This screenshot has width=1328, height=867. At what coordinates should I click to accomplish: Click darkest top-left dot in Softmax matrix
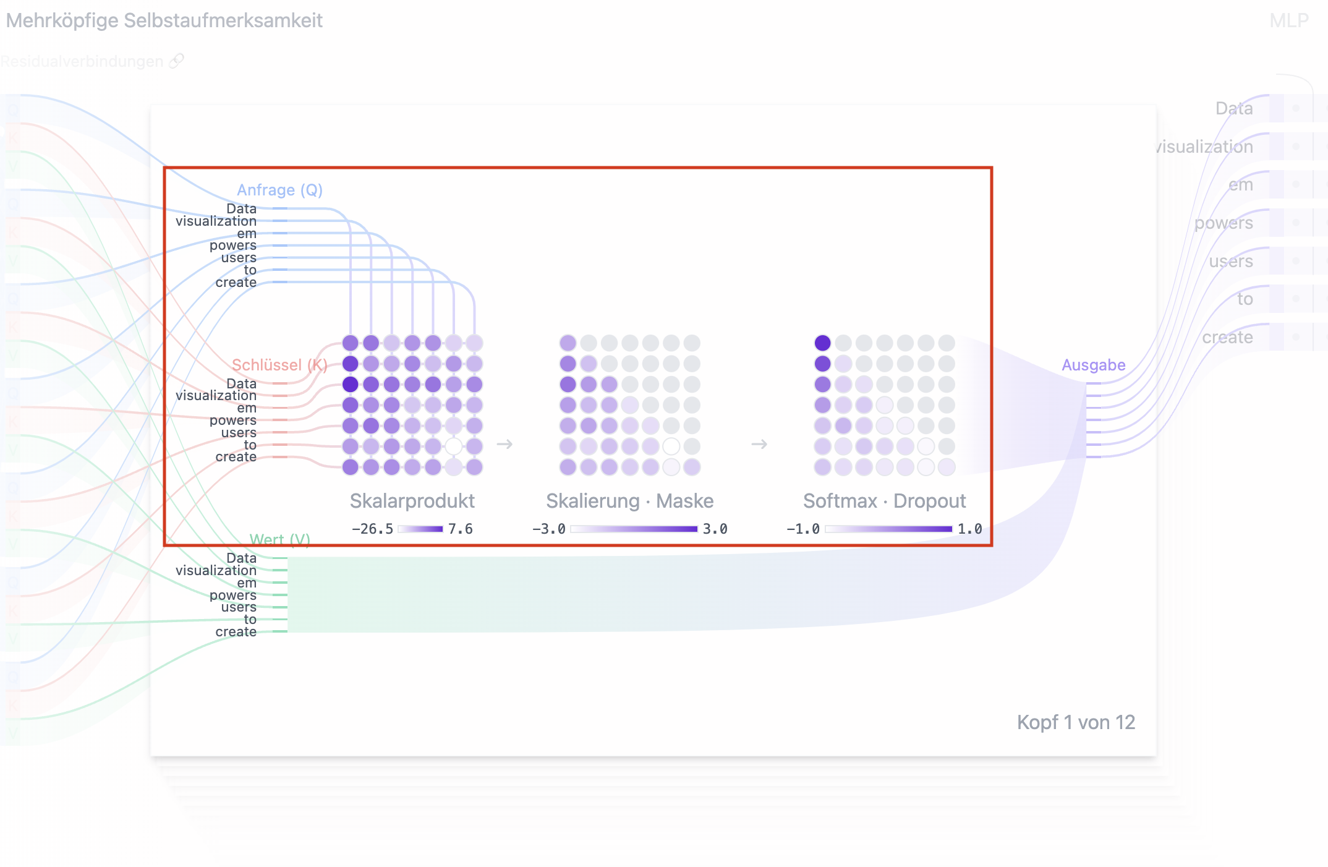coord(822,343)
